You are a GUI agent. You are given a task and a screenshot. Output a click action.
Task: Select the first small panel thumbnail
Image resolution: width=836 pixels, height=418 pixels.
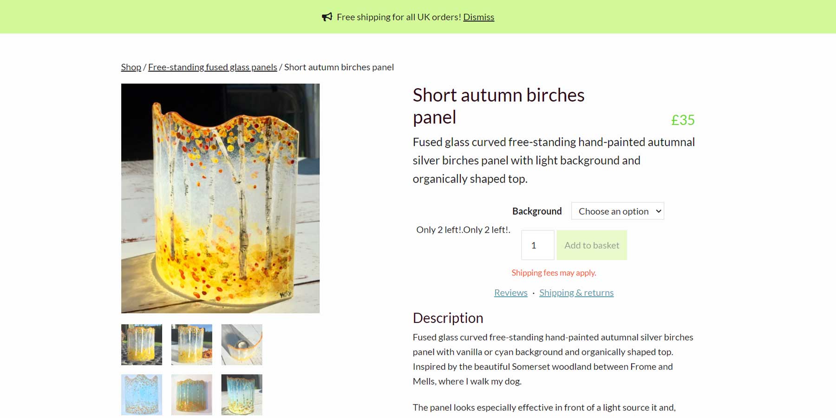pos(141,344)
